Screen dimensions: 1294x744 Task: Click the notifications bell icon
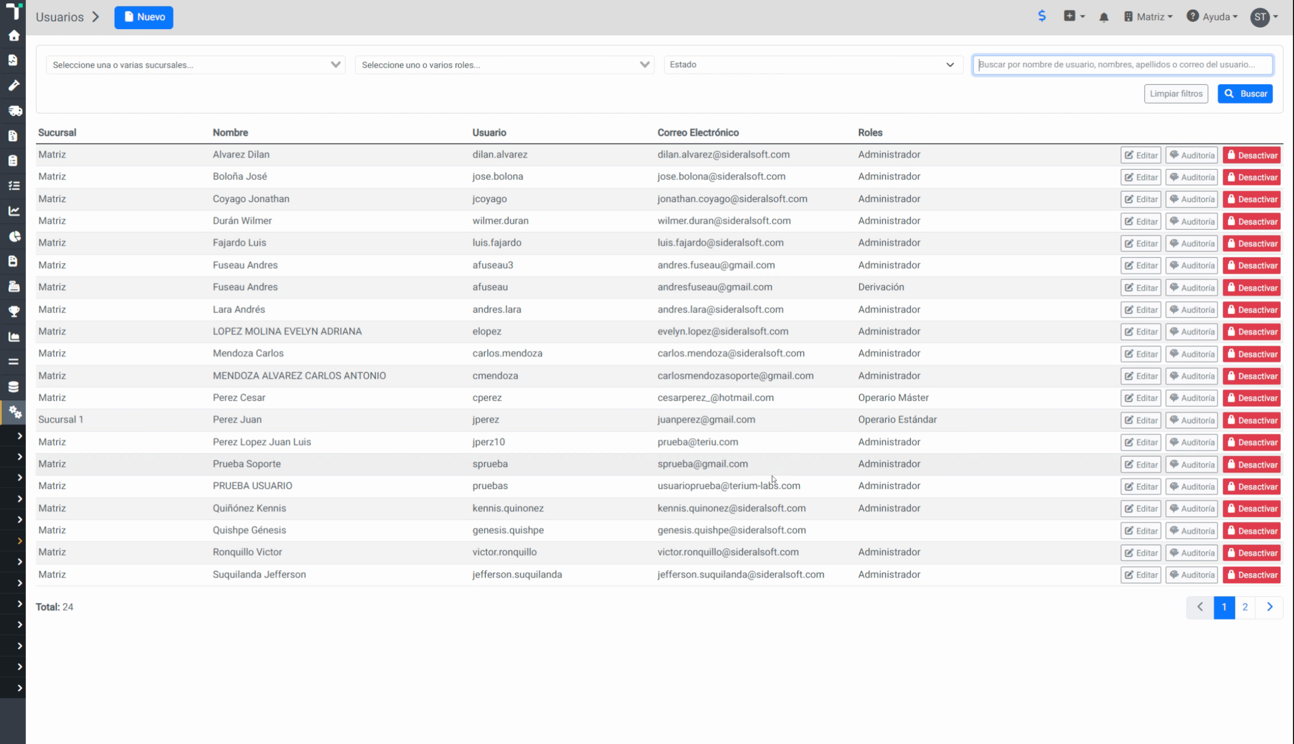click(x=1103, y=17)
